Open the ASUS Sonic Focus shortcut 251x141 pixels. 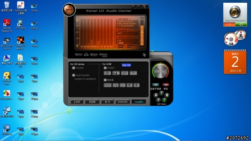pyautogui.click(x=7, y=43)
